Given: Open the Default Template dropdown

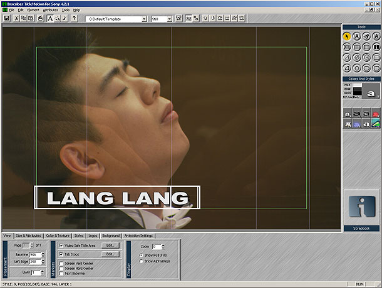Looking at the screenshot, I should click(145, 19).
